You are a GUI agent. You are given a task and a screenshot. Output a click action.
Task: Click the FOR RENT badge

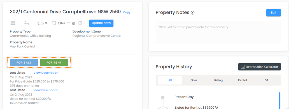pyautogui.click(x=54, y=62)
